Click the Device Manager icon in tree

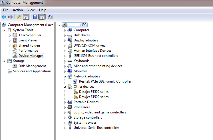pos(15,56)
